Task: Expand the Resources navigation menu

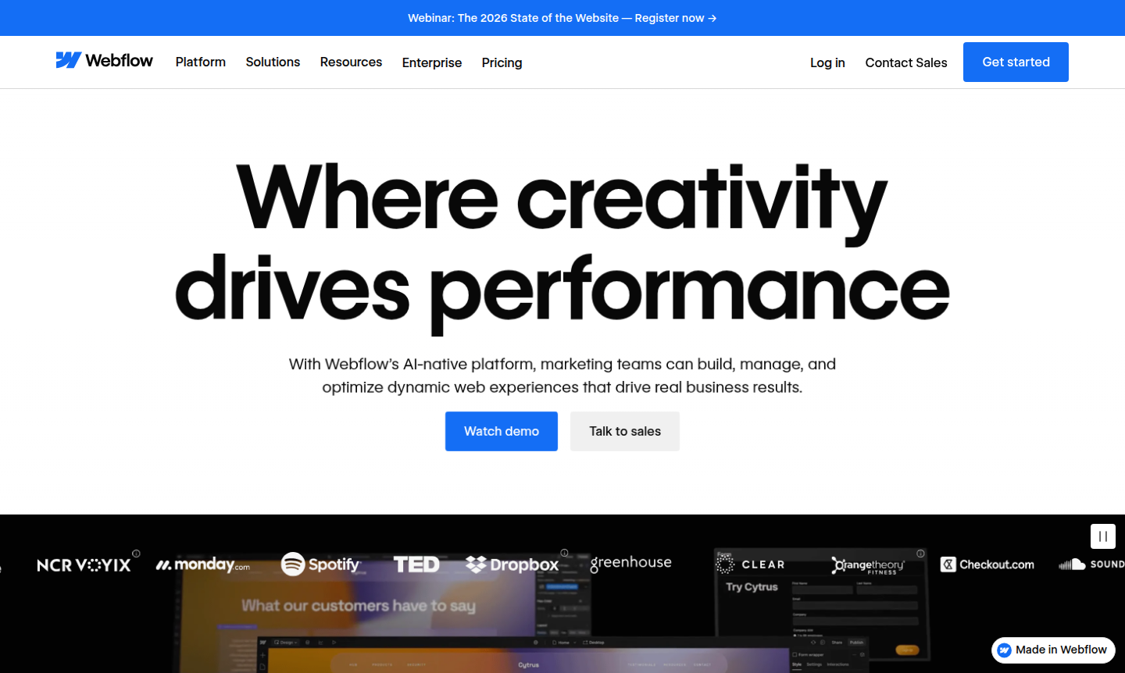Action: pos(351,62)
